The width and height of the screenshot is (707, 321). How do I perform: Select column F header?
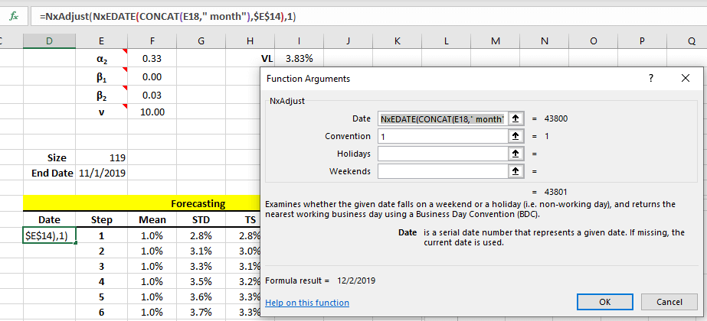(152, 41)
